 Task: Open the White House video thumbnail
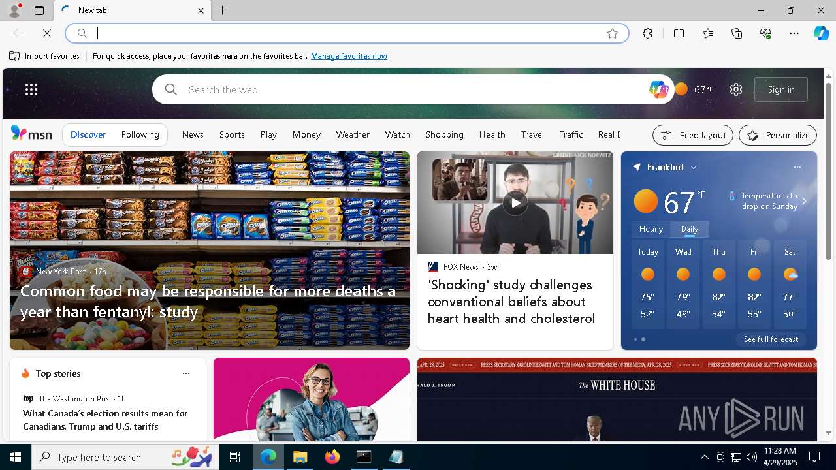click(617, 399)
